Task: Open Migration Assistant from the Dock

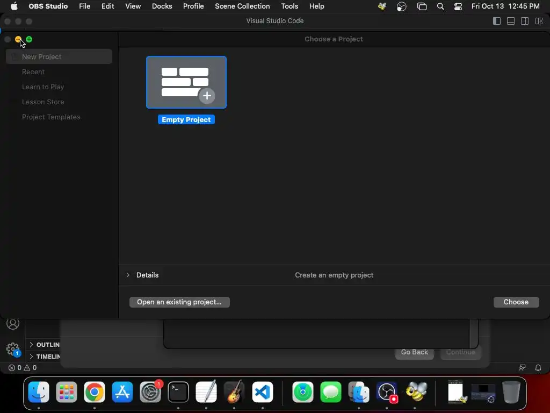Action: [358, 392]
